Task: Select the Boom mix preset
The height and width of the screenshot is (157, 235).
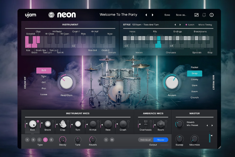Action: pos(195,91)
